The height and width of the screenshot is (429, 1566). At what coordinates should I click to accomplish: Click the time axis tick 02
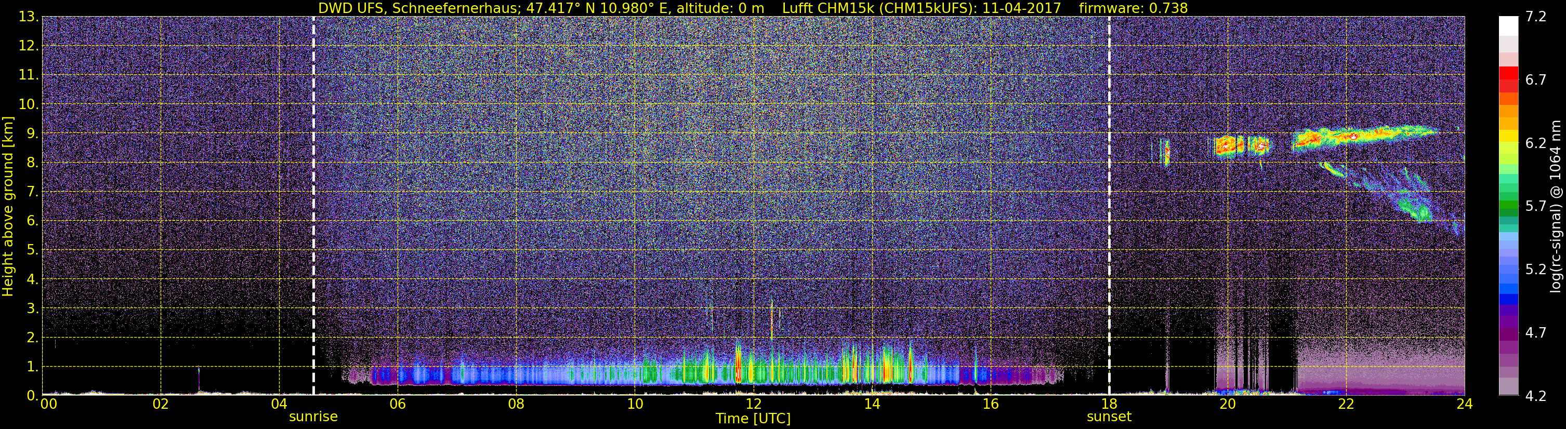(x=161, y=404)
